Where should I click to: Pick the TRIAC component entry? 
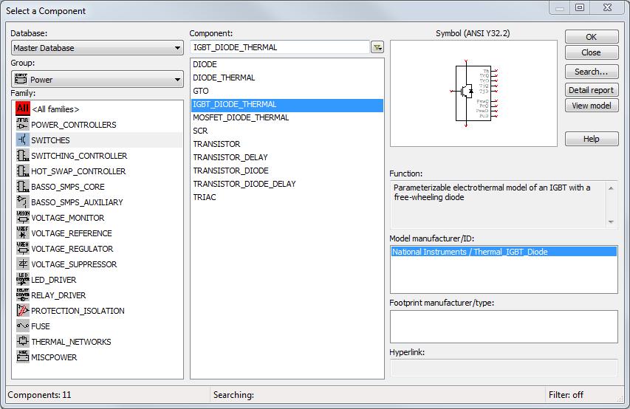click(205, 197)
